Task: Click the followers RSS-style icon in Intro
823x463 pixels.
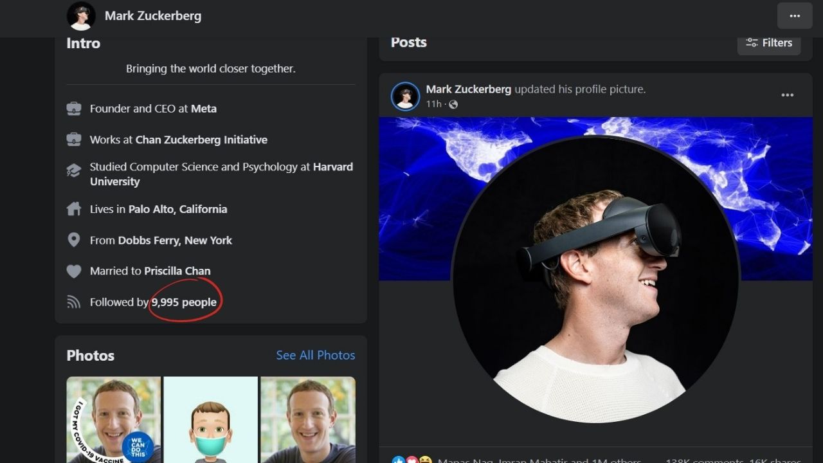Action: [x=74, y=302]
